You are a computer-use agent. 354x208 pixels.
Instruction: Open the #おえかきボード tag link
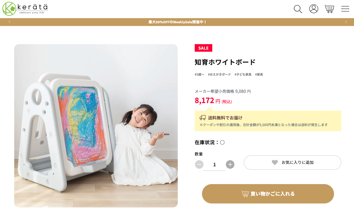click(219, 75)
